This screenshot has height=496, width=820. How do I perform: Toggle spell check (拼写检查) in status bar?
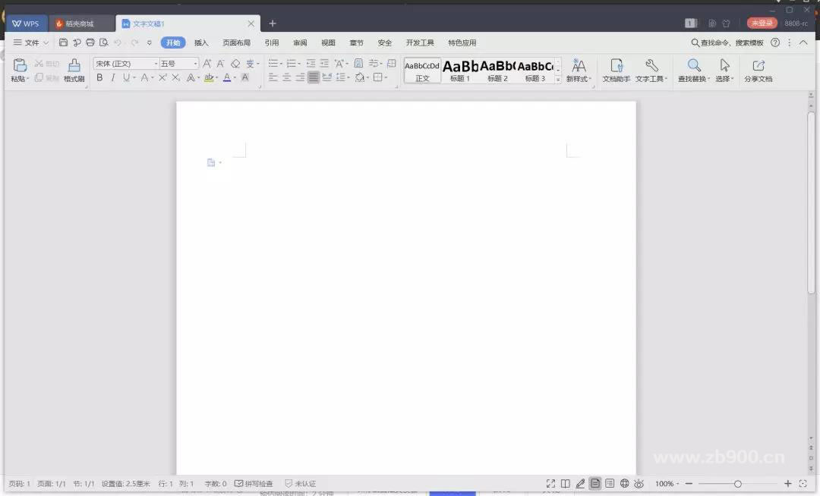[x=254, y=484]
